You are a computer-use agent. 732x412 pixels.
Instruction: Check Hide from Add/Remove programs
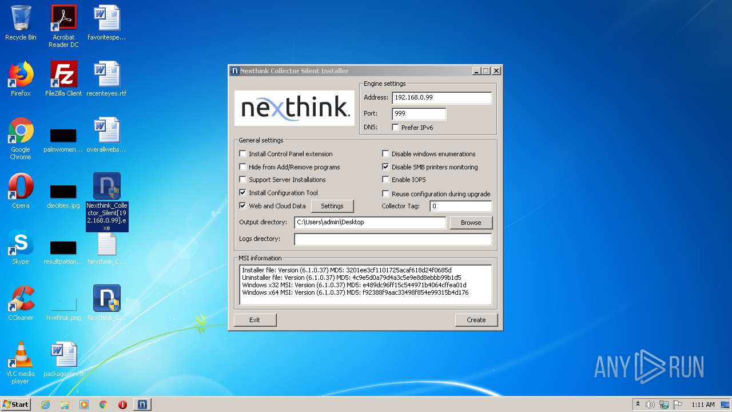point(243,167)
